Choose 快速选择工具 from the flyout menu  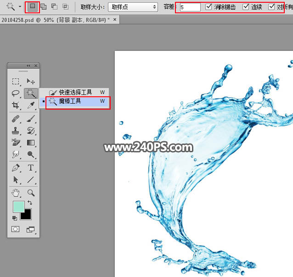[74, 92]
